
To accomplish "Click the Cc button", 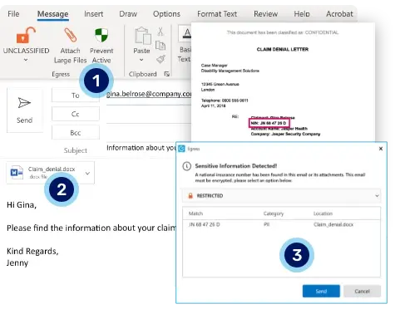I will pos(76,114).
